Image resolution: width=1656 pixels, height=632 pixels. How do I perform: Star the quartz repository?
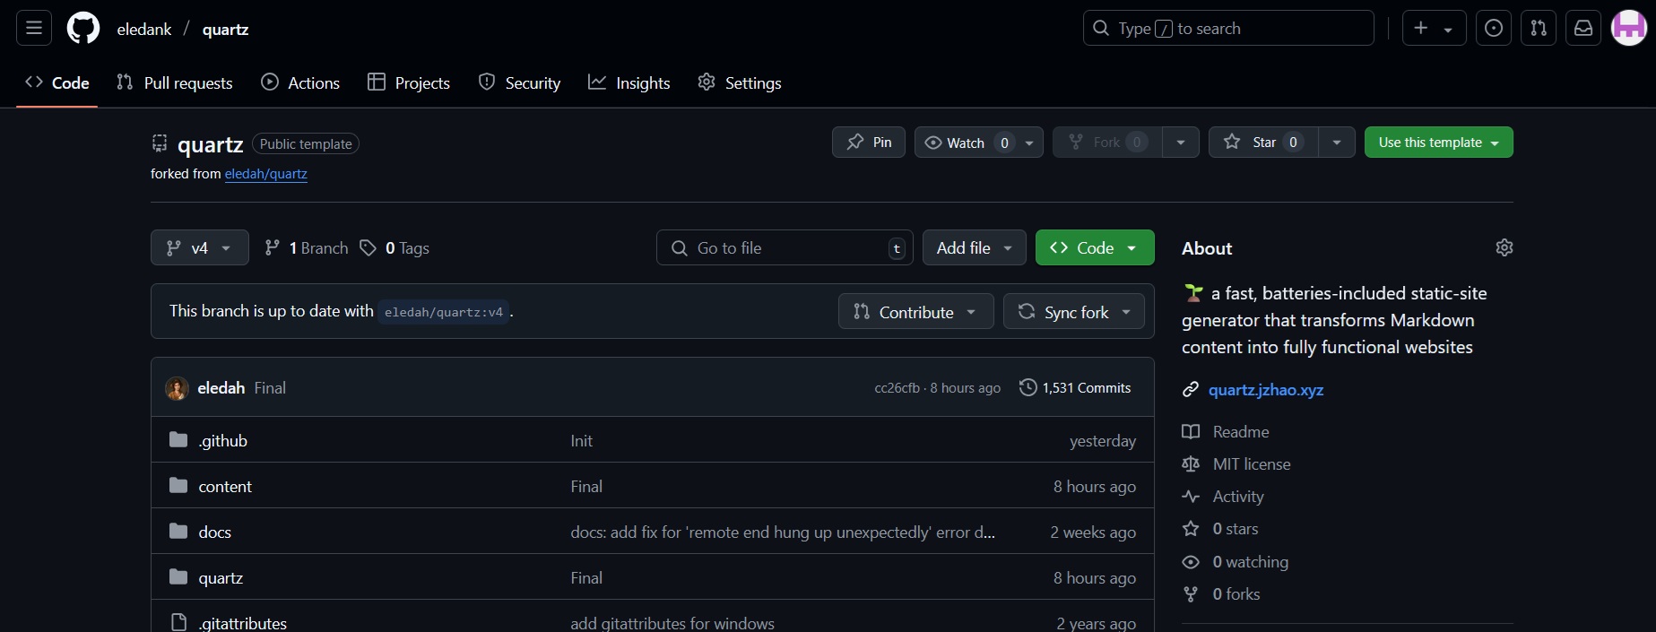tap(1263, 143)
